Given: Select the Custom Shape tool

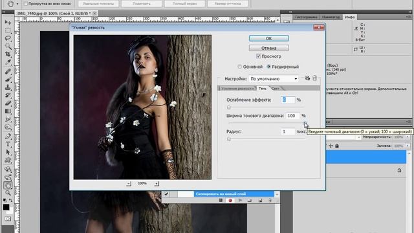Looking at the screenshot, I should [8, 161].
